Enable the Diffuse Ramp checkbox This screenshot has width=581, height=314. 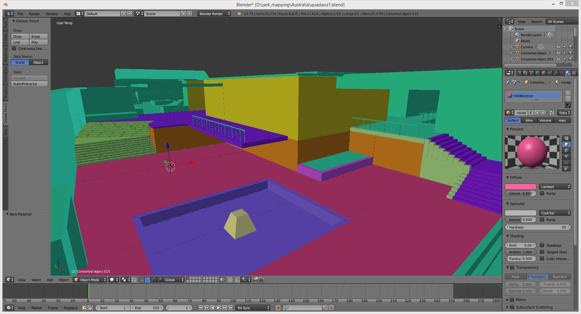[x=542, y=193]
